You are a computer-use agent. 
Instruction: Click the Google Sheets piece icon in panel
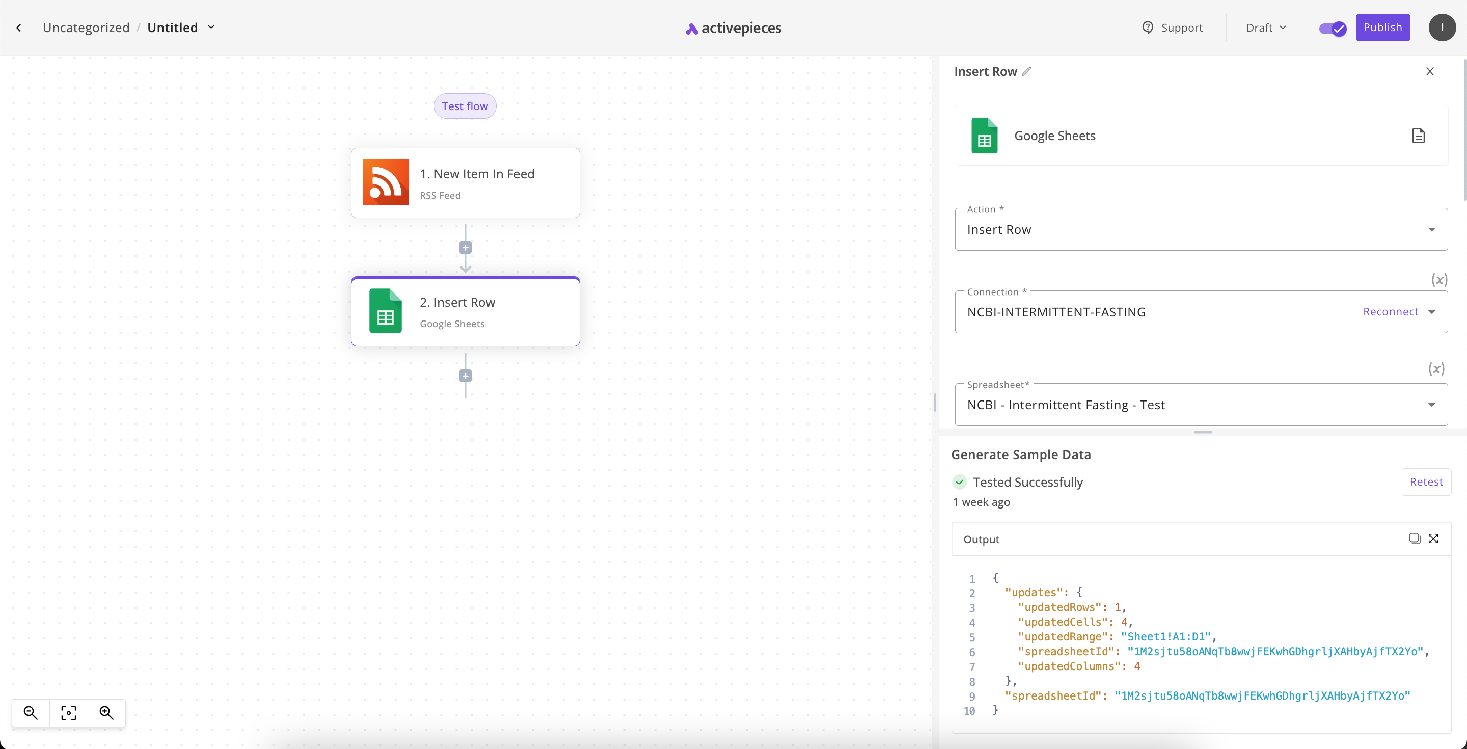pyautogui.click(x=984, y=136)
